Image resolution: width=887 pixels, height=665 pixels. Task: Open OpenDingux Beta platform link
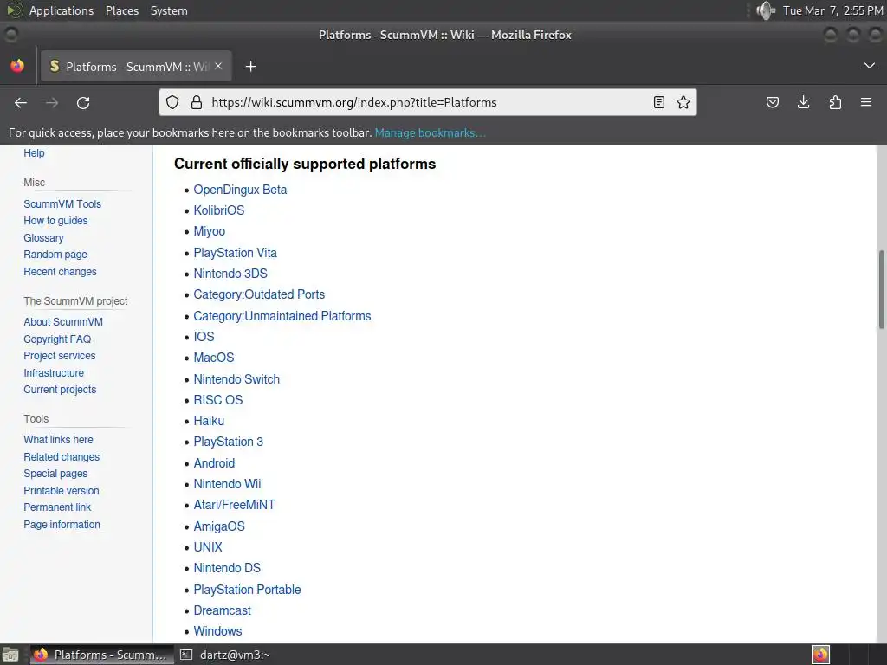click(x=240, y=190)
